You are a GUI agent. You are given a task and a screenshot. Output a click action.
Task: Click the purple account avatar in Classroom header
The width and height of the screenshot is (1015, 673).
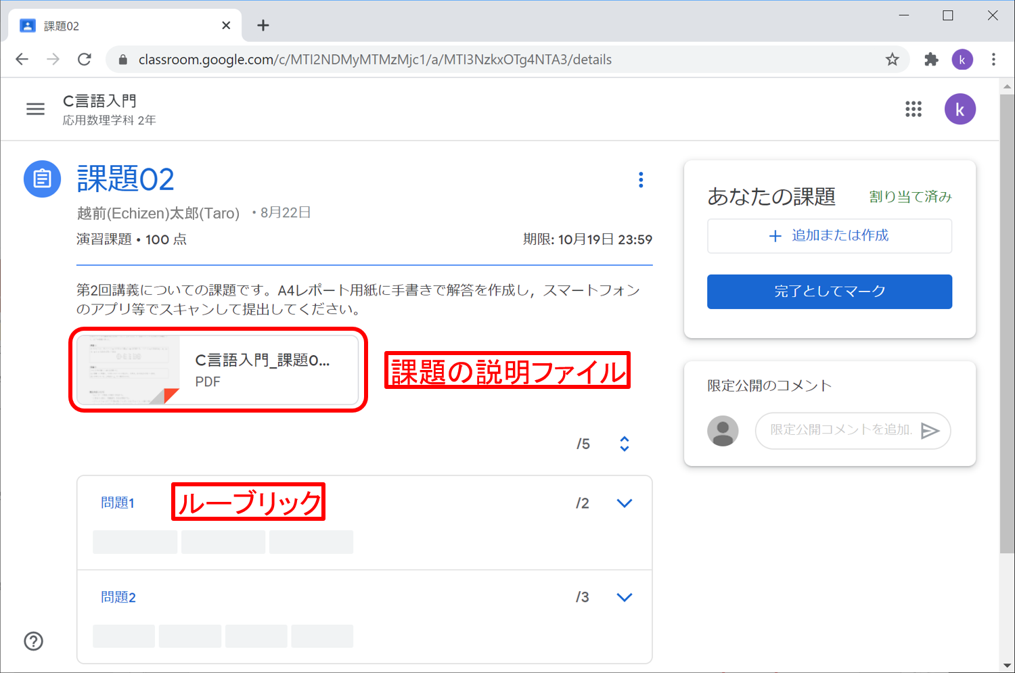960,109
